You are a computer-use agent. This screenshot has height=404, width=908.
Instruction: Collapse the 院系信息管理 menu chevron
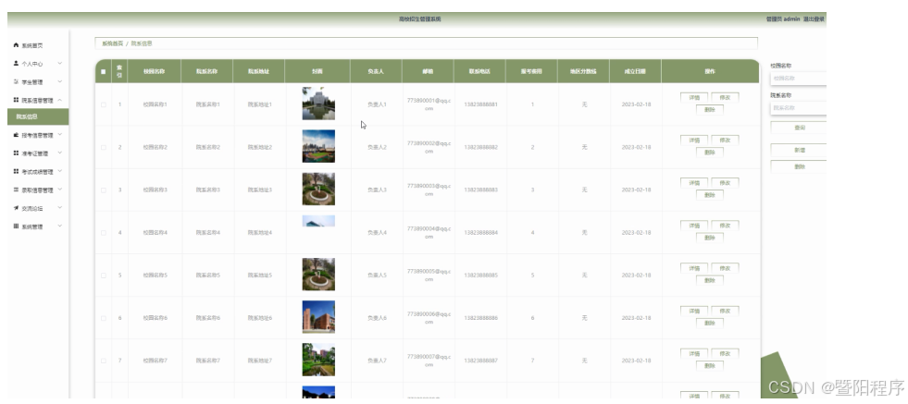click(59, 100)
